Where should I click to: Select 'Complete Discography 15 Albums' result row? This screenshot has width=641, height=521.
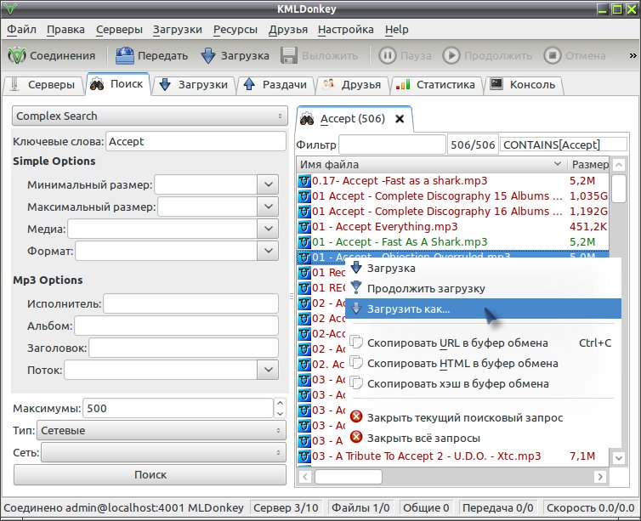(x=452, y=196)
